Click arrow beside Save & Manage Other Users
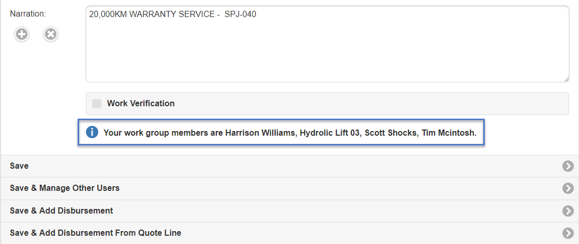This screenshot has height=244, width=579. click(568, 188)
